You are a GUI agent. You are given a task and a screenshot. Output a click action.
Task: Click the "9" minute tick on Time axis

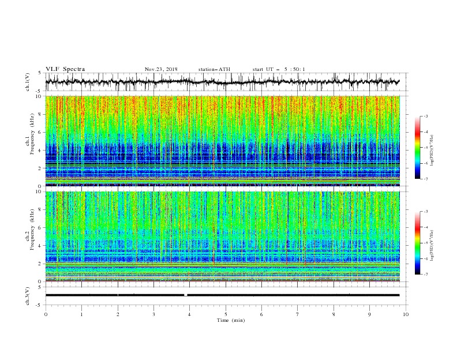point(369,314)
